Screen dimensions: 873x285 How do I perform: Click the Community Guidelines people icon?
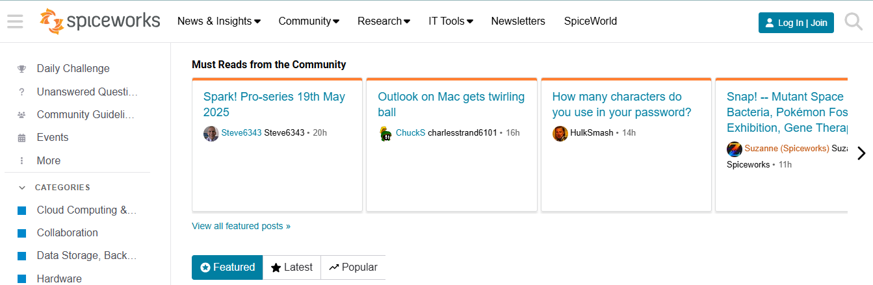21,115
